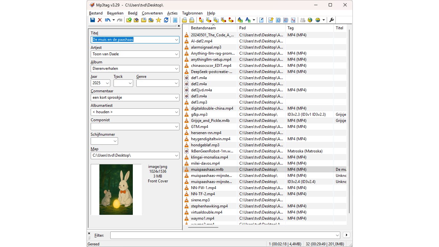Select file Grijsje_and_Pickle.m4b
This screenshot has height=247, width=439.
click(210, 121)
